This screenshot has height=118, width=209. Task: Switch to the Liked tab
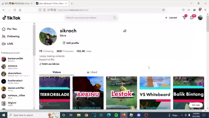[x=92, y=72]
